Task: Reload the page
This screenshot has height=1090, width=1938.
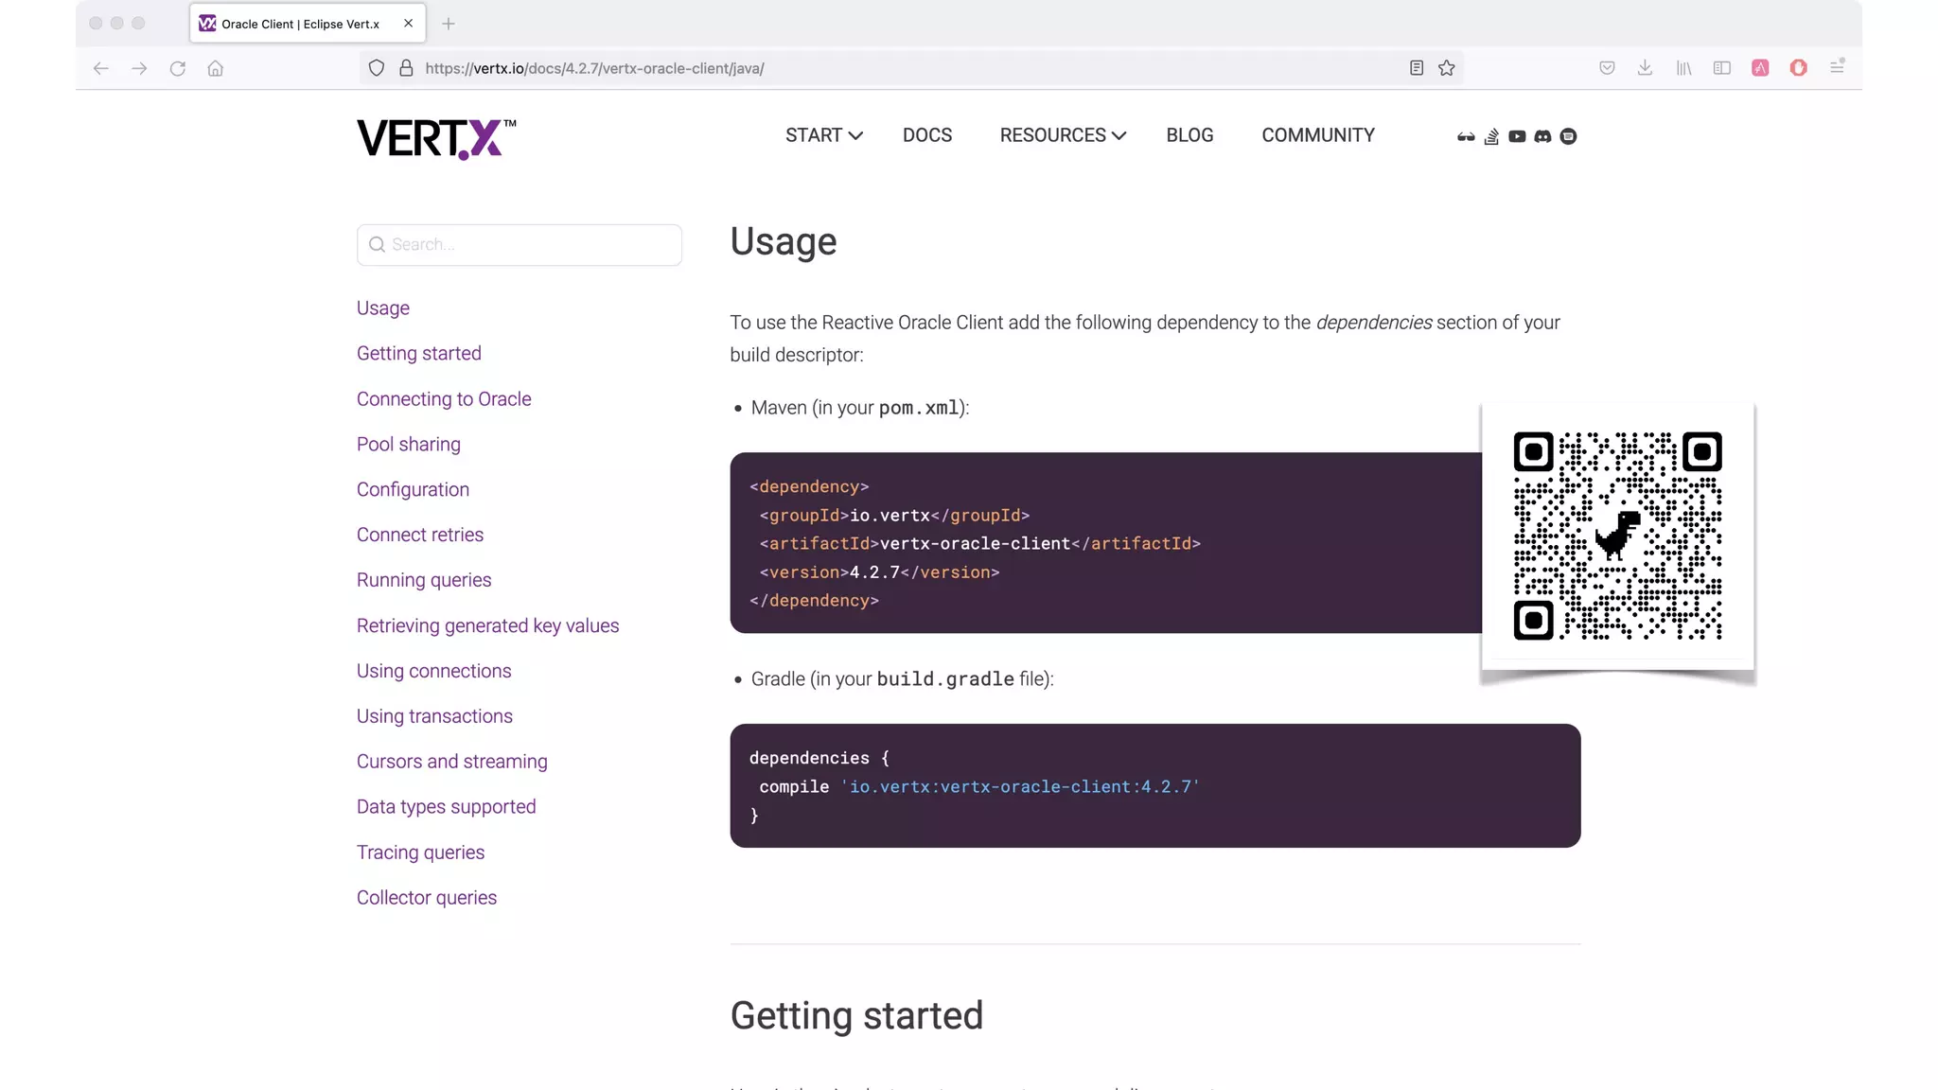Action: point(177,68)
